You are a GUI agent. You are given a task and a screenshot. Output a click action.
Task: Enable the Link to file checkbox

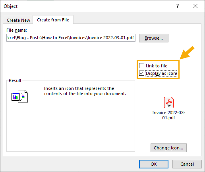tap(141, 65)
